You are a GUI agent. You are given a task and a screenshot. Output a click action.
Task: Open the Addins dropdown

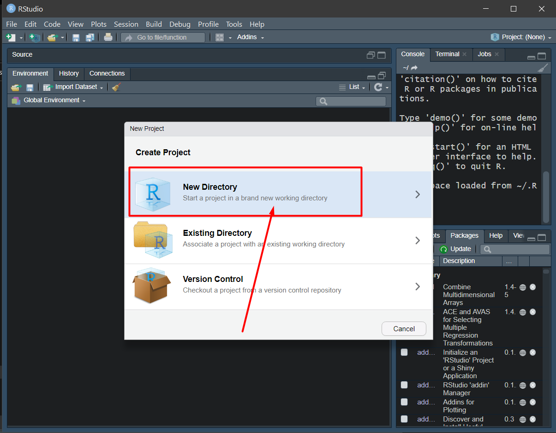pos(251,37)
